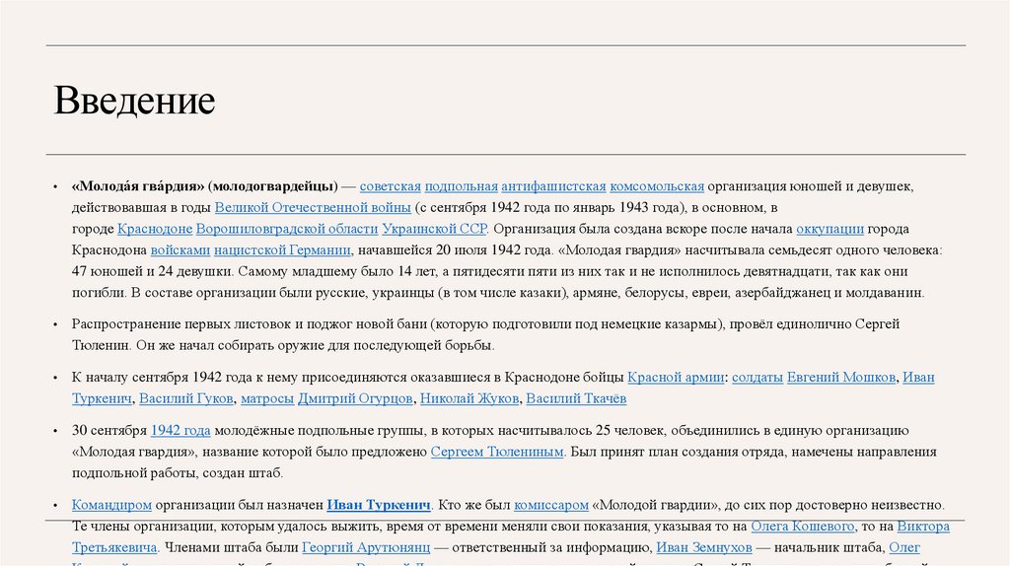Image resolution: width=1010 pixels, height=566 pixels.
Task: Open the bold 'Иван Туркенич' link
Action: (x=379, y=505)
